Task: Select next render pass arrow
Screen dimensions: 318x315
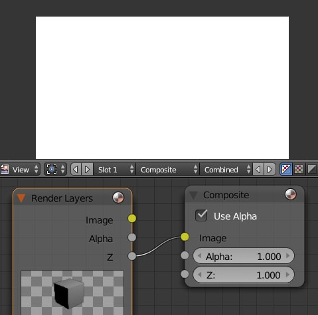Action: [x=270, y=170]
